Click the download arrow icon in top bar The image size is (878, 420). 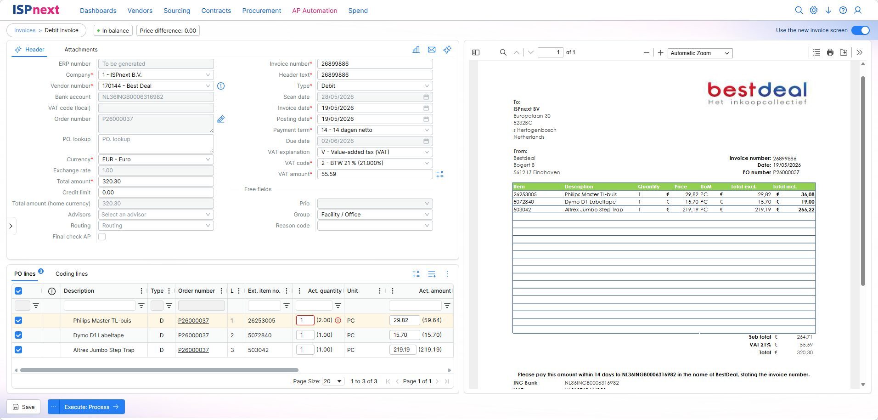828,10
